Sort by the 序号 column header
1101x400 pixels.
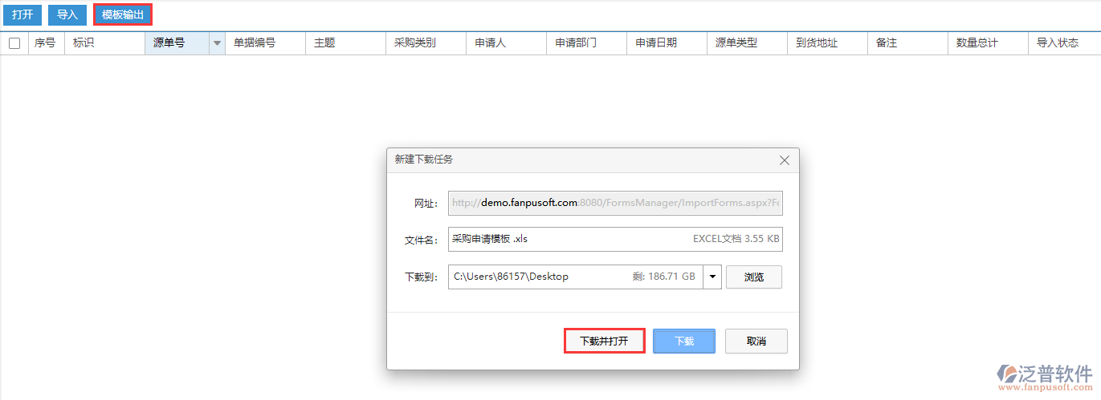(x=45, y=43)
